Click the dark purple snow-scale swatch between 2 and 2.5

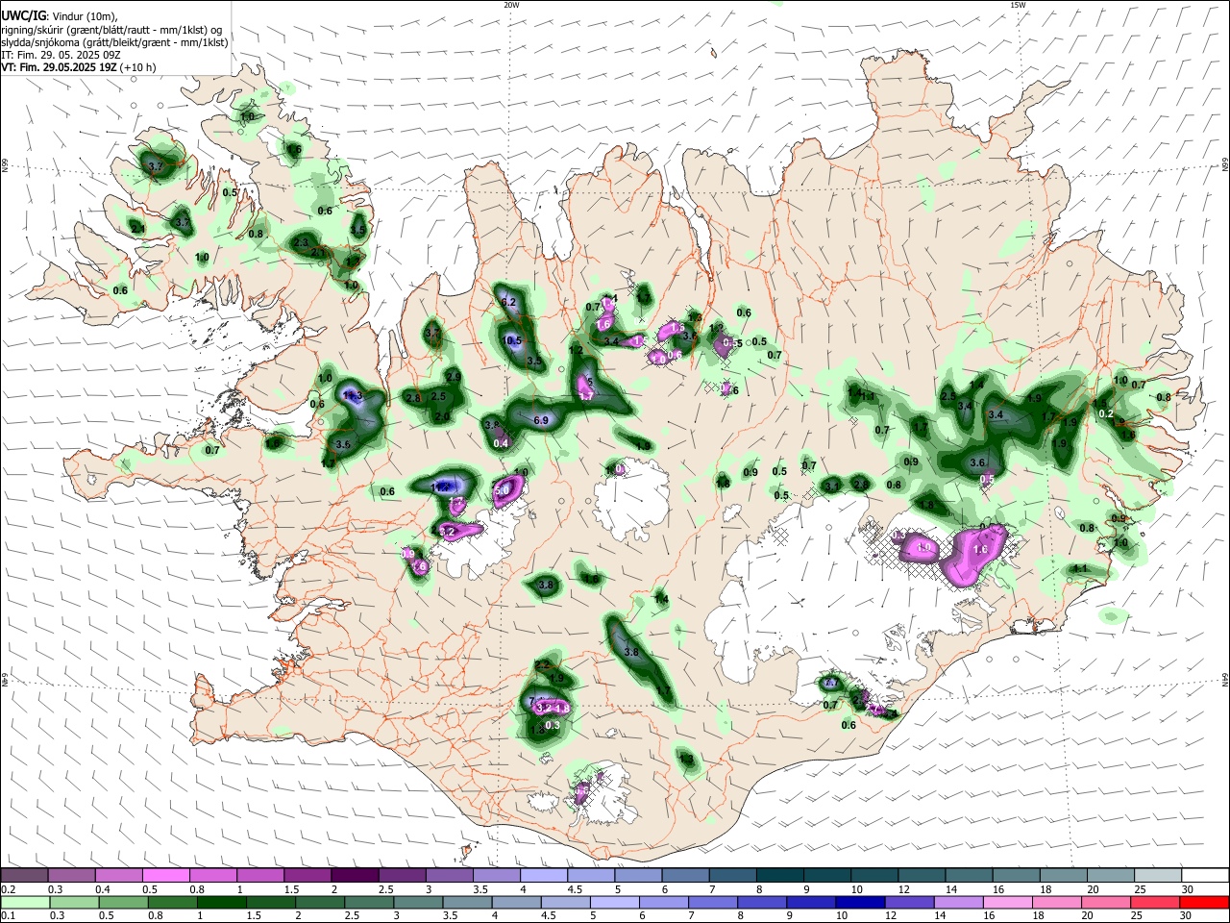click(354, 876)
